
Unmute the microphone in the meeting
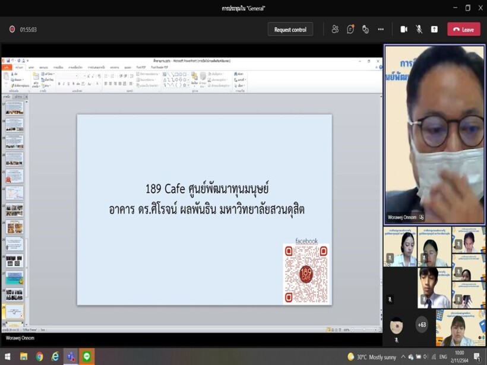point(419,30)
